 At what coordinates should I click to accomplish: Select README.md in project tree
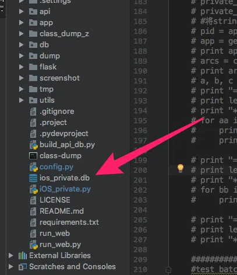[x=62, y=211]
